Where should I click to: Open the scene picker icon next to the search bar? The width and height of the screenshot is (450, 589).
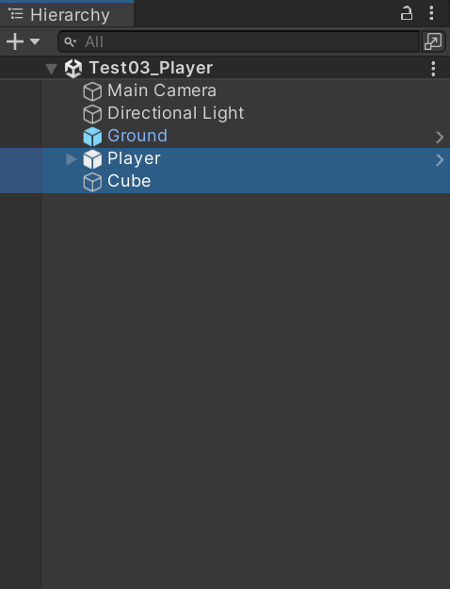[x=433, y=41]
